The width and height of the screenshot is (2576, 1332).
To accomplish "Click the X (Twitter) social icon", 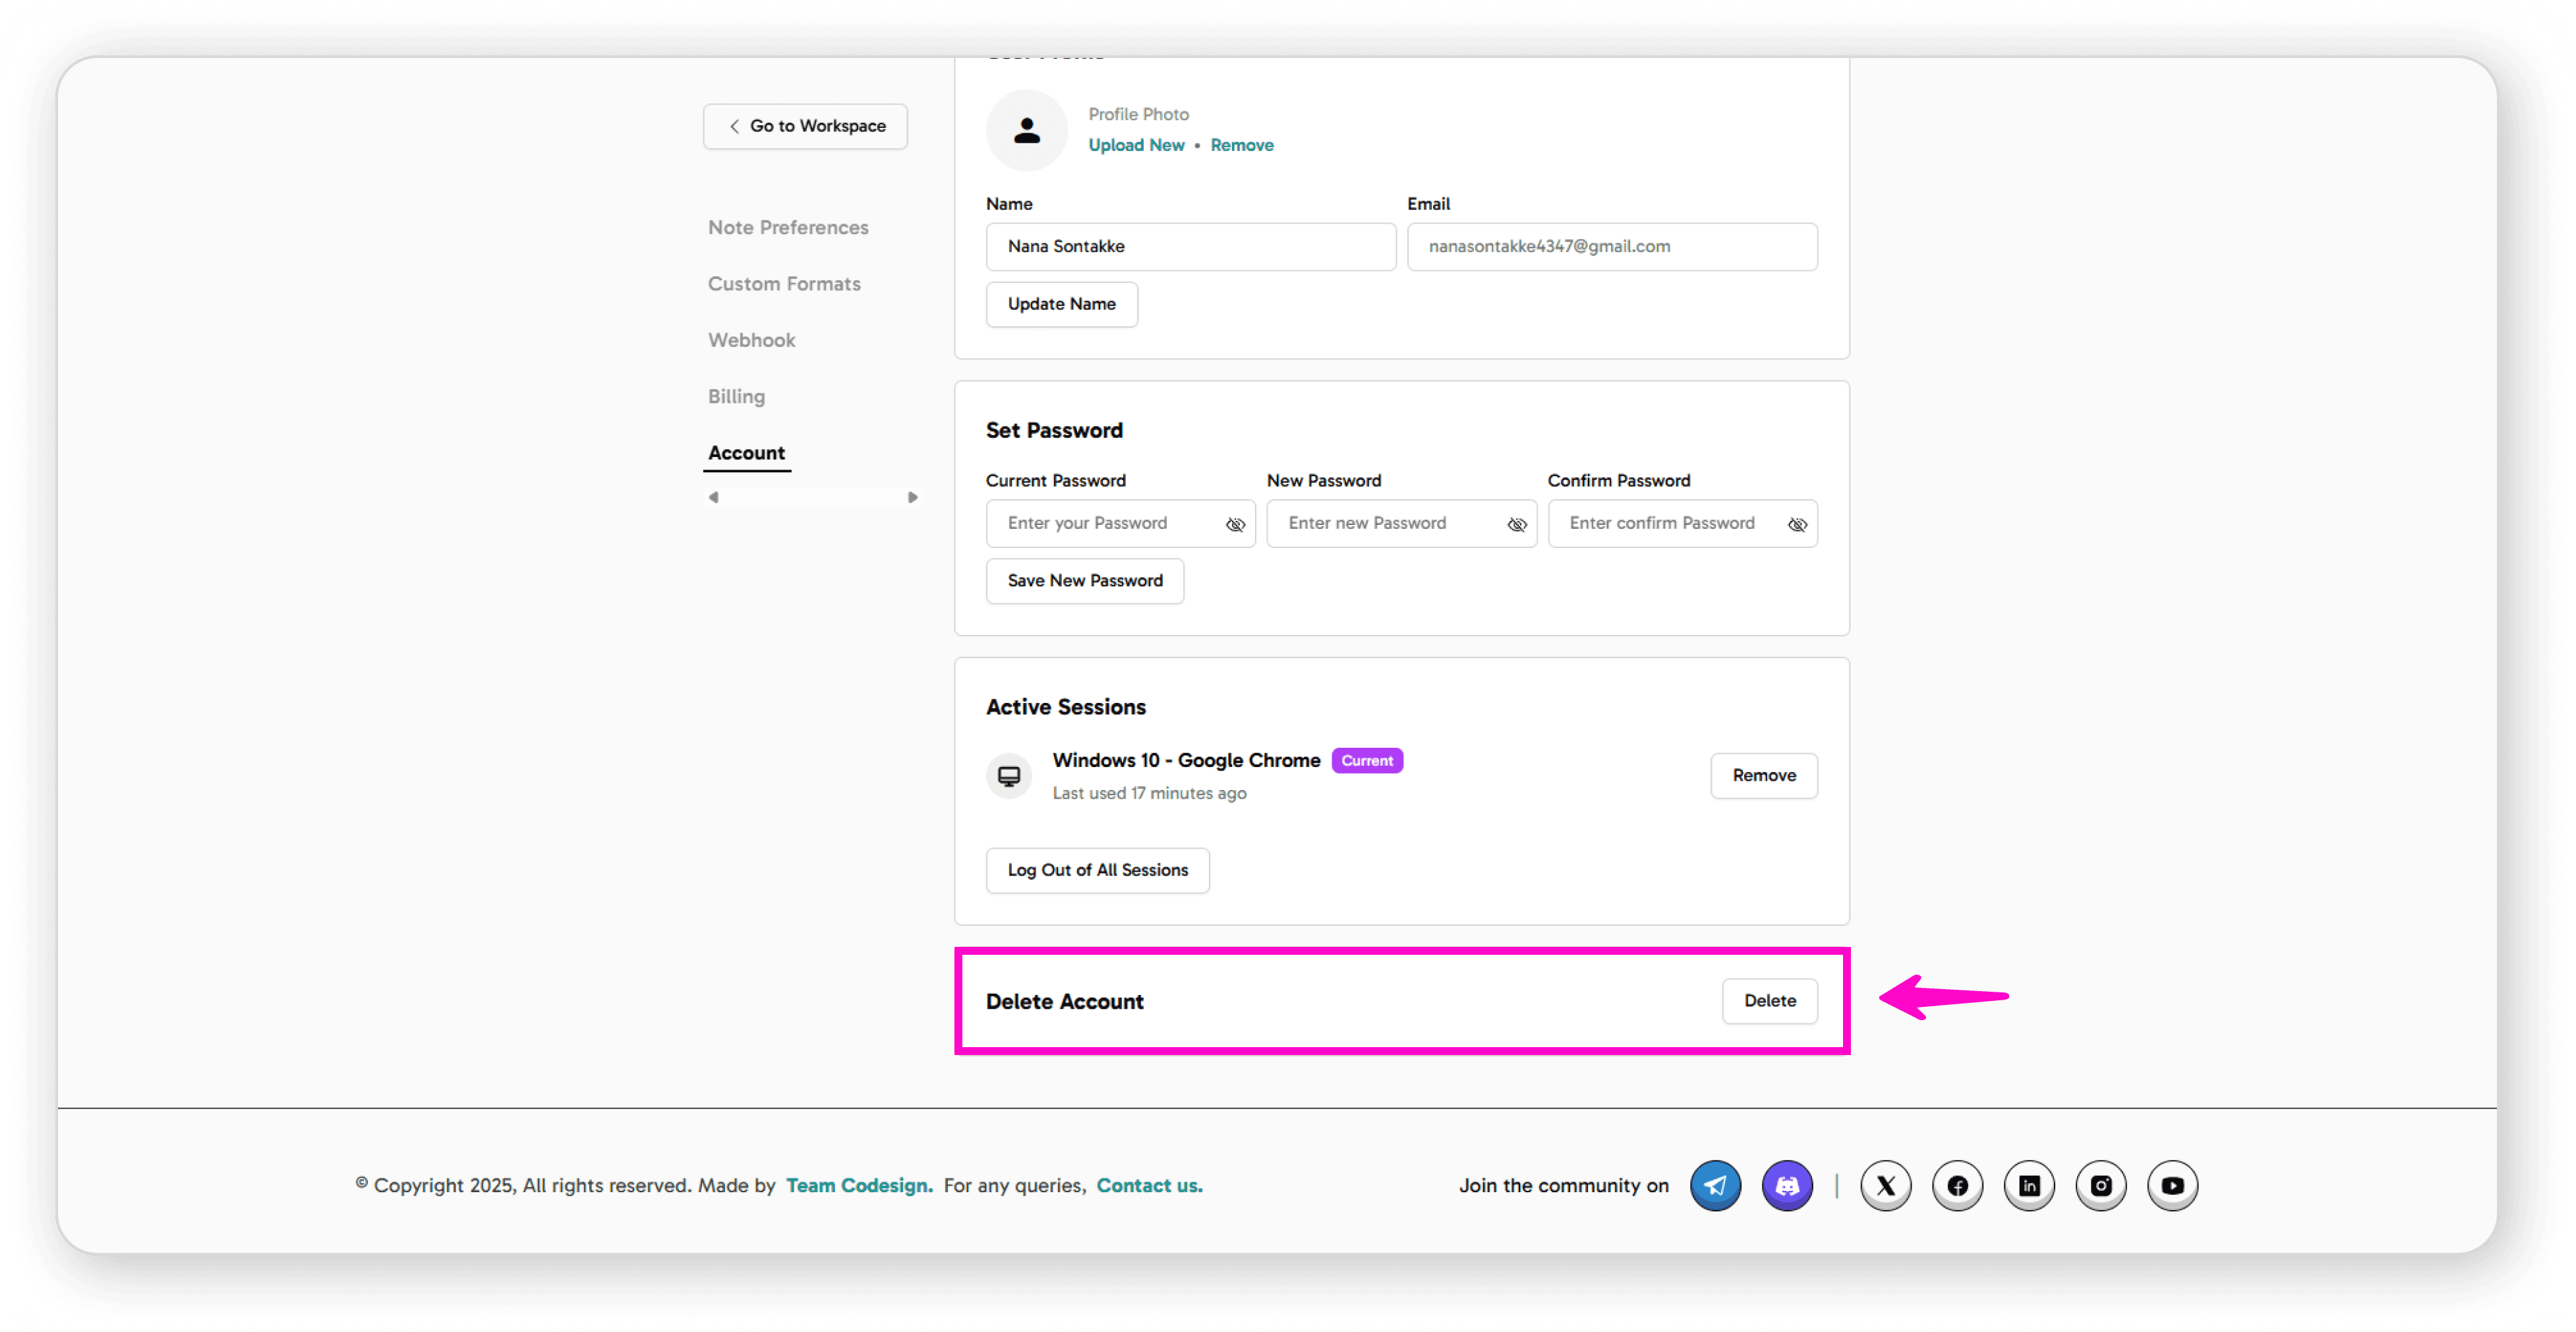I will click(1885, 1185).
